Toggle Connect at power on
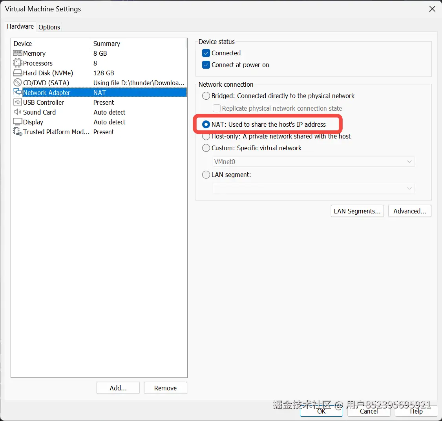Viewport: 442px width, 421px height. tap(206, 65)
